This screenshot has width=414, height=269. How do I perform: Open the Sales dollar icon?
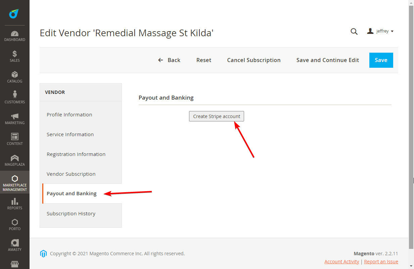point(15,54)
